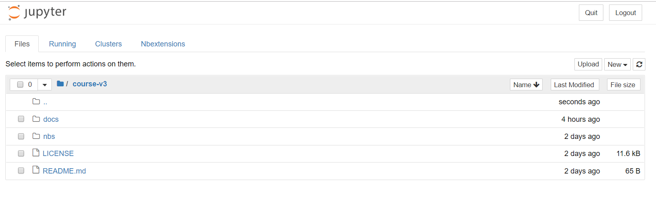Open the Nbextensions tab
656x200 pixels.
point(163,44)
